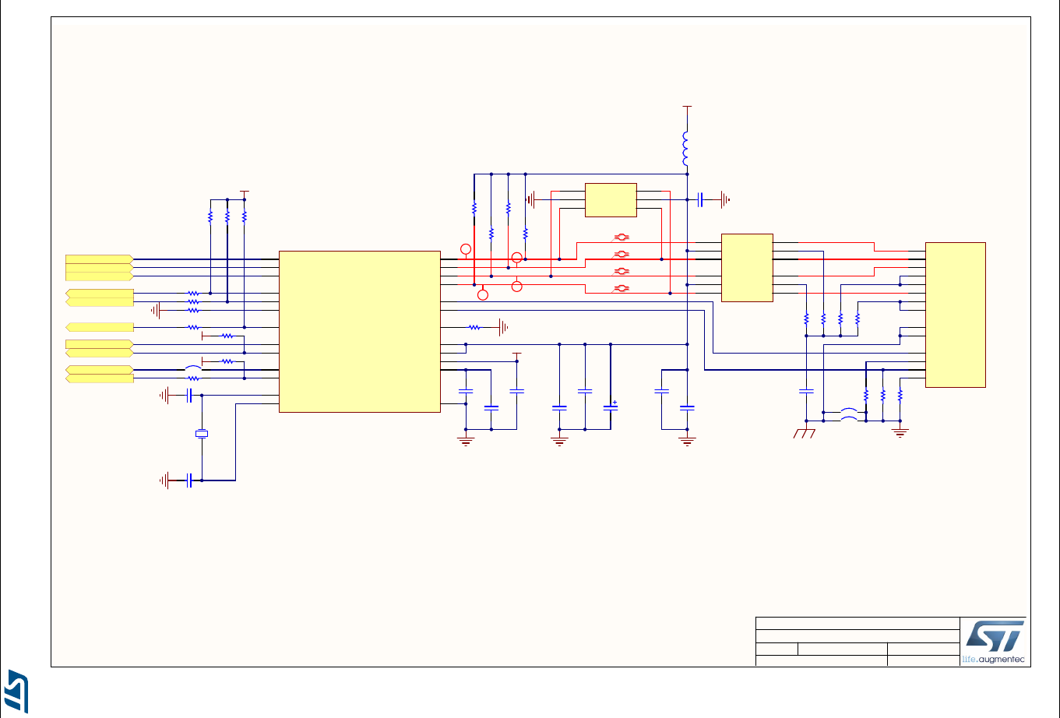Image resolution: width=1060 pixels, height=718 pixels.
Task: Select the ground symbol left of the small top IC
Action: [x=532, y=199]
